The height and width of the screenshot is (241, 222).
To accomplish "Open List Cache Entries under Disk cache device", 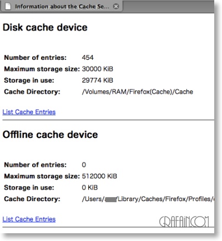I will (29, 112).
